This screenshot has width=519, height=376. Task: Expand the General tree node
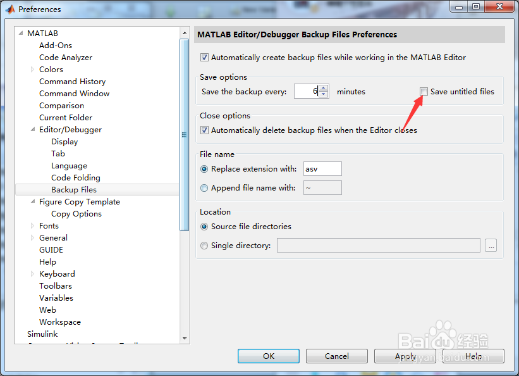(32, 238)
